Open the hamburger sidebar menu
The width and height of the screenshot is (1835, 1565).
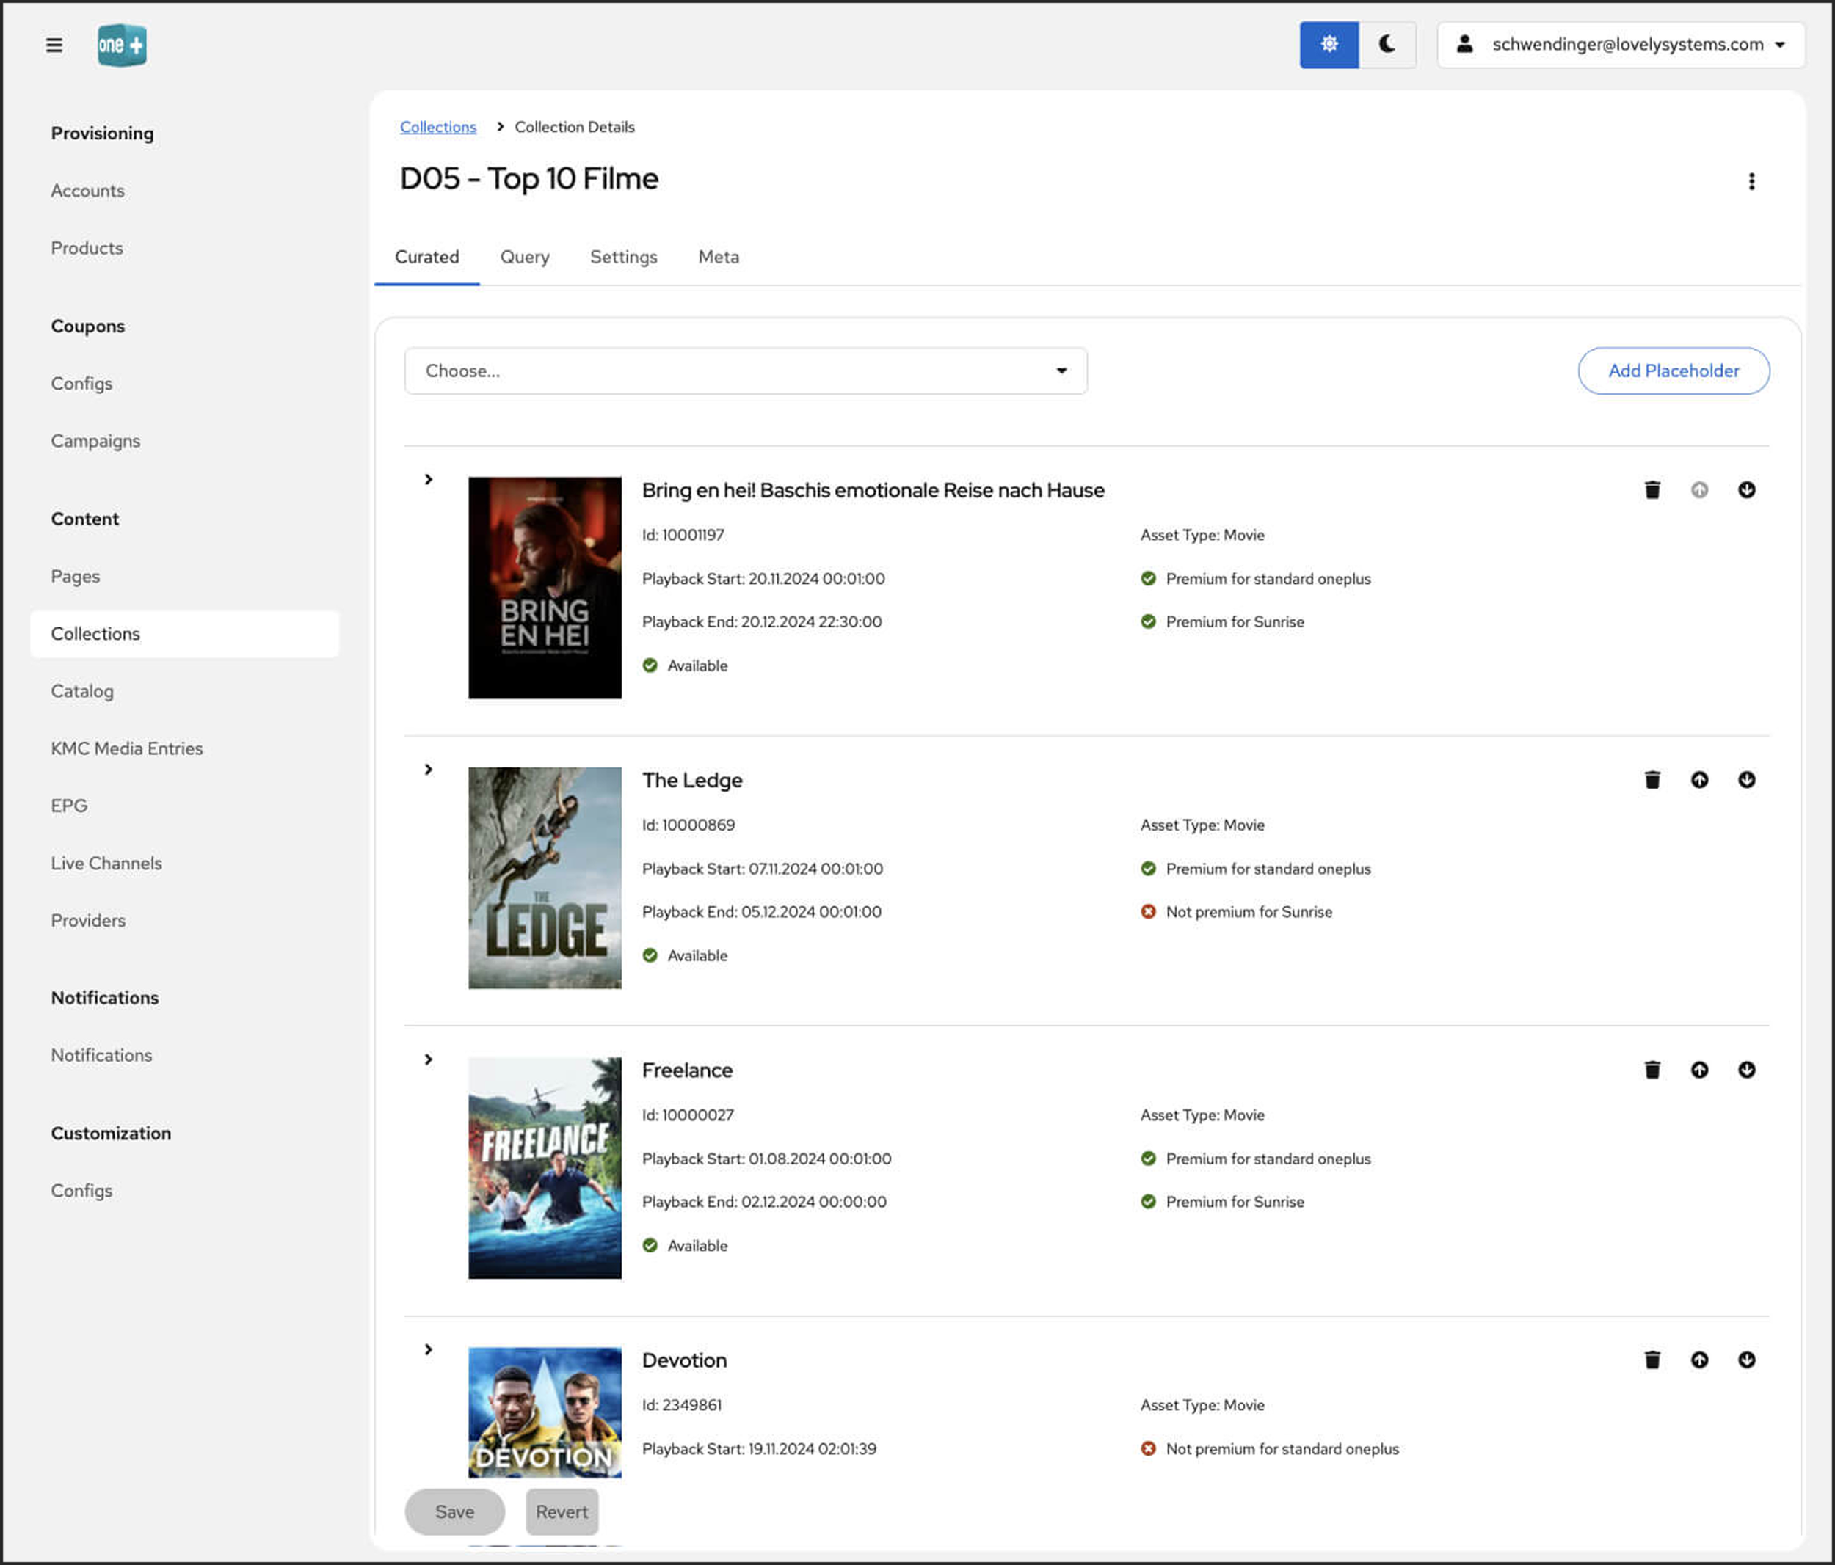coord(54,45)
